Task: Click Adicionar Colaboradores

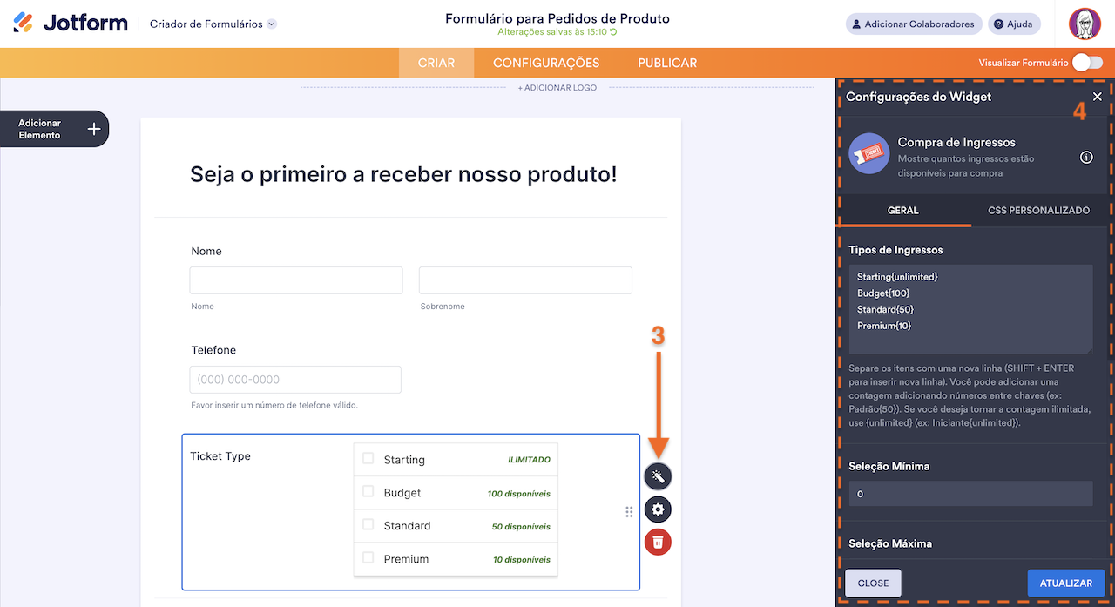Action: pos(913,24)
